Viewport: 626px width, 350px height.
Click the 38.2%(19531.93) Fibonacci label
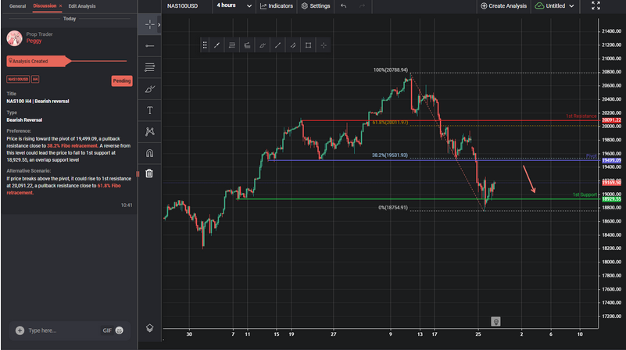point(390,155)
